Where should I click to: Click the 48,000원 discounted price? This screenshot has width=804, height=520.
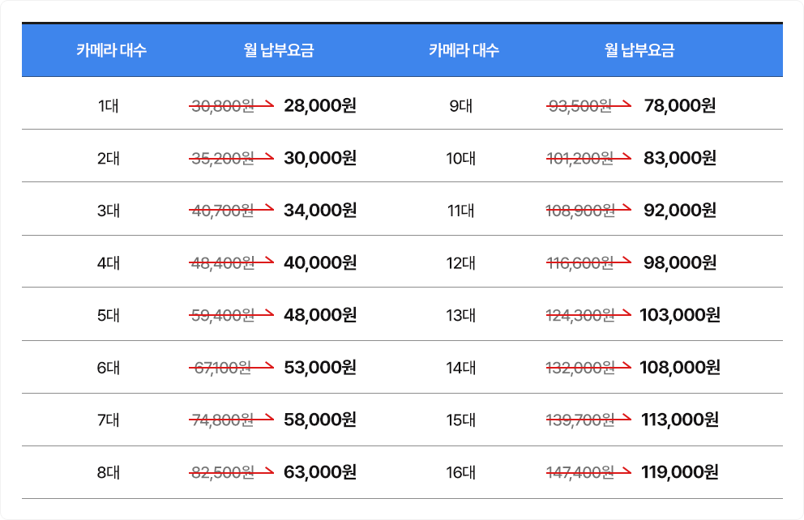[x=320, y=314]
